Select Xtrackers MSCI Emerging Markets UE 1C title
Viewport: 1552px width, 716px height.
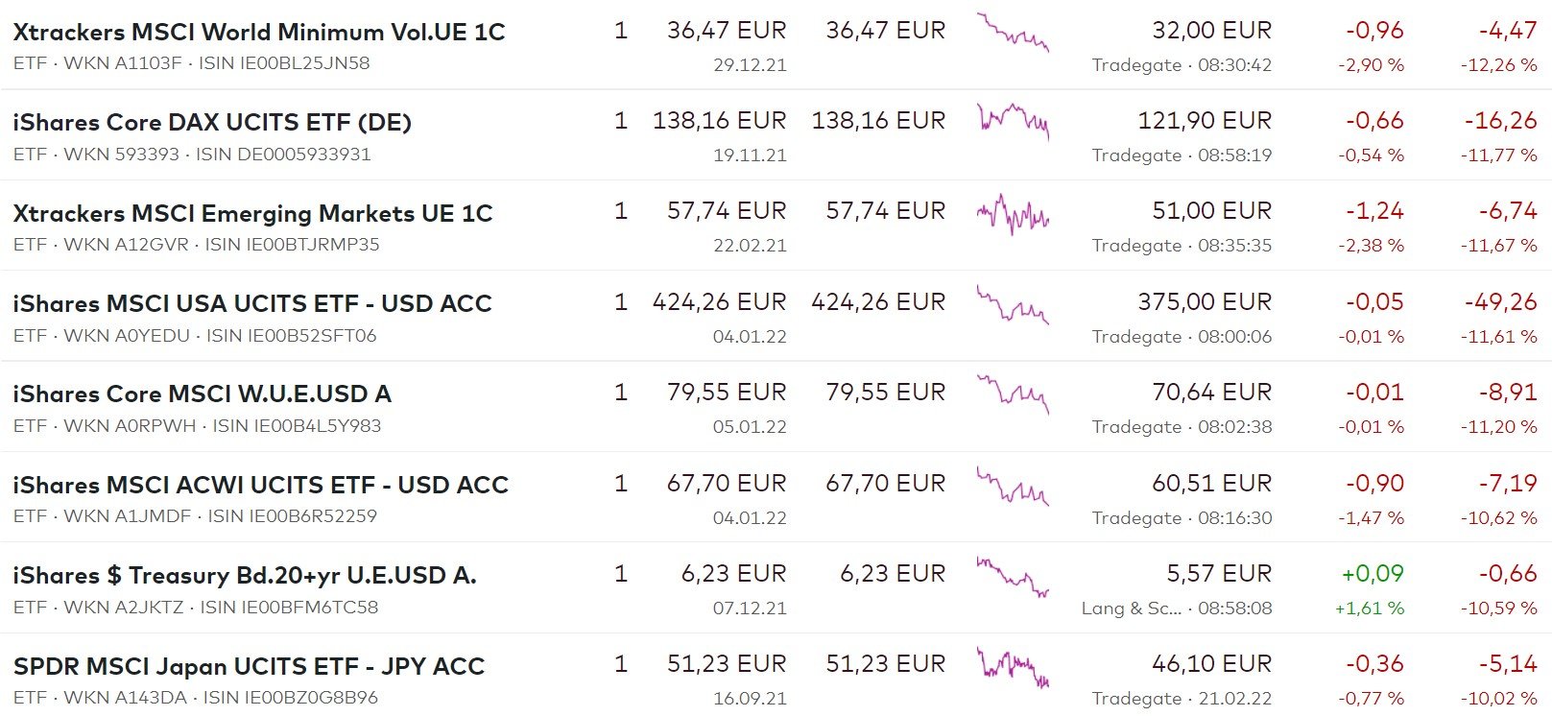point(252,213)
